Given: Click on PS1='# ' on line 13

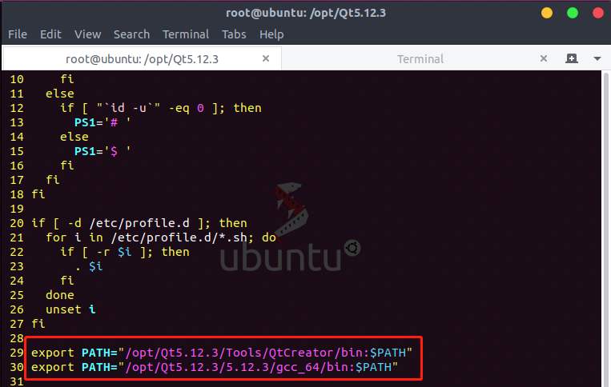Looking at the screenshot, I should [x=103, y=122].
